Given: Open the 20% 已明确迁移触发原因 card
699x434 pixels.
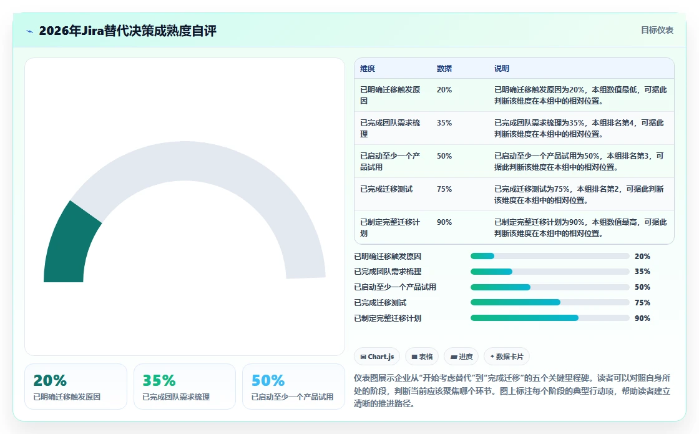Looking at the screenshot, I should click(x=76, y=387).
